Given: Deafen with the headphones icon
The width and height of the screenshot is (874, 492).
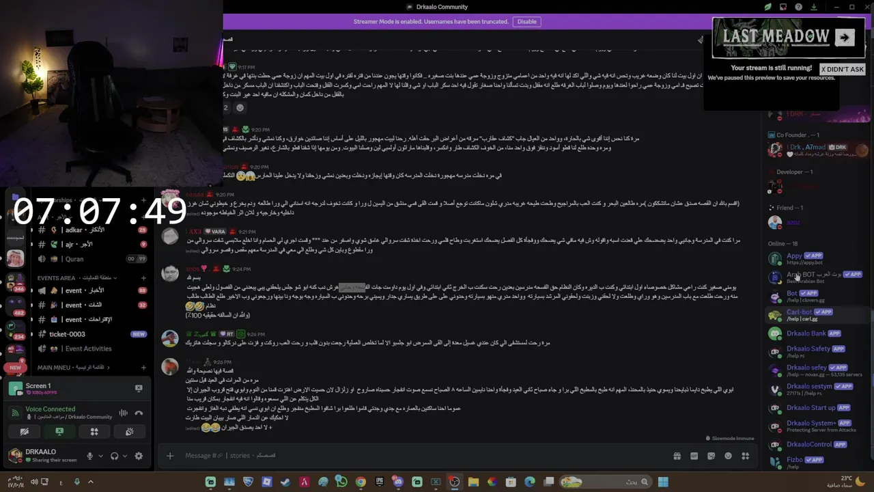Looking at the screenshot, I should pyautogui.click(x=114, y=456).
